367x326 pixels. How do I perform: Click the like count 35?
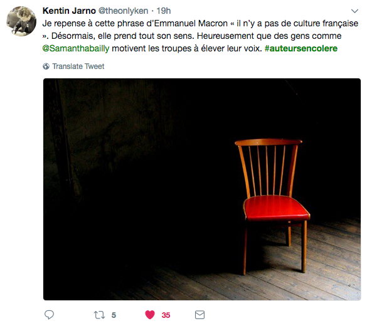(166, 315)
